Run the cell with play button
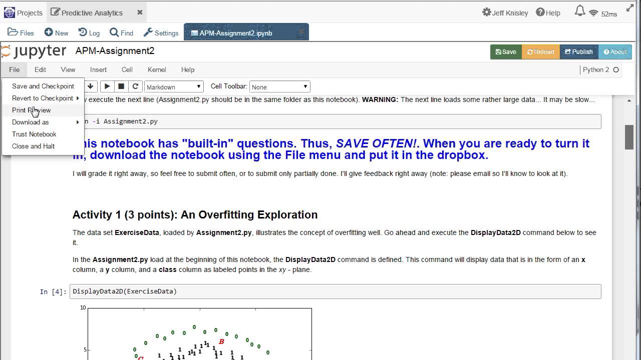 pos(107,86)
